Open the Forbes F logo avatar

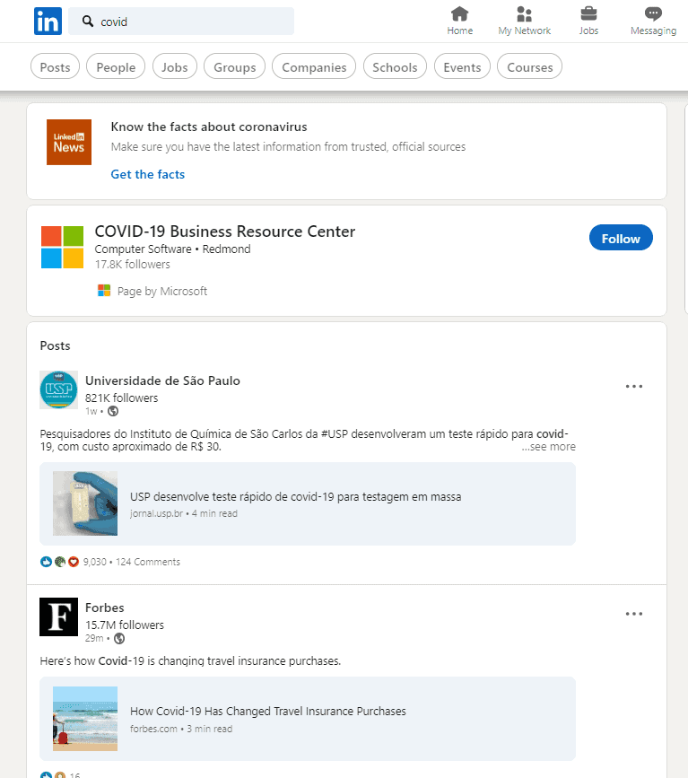[58, 616]
